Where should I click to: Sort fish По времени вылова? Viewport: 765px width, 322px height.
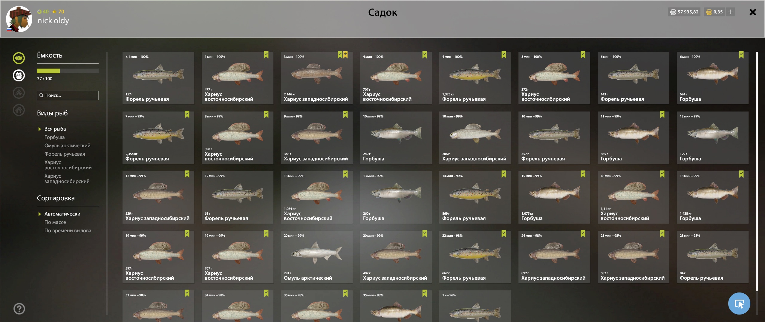click(68, 230)
